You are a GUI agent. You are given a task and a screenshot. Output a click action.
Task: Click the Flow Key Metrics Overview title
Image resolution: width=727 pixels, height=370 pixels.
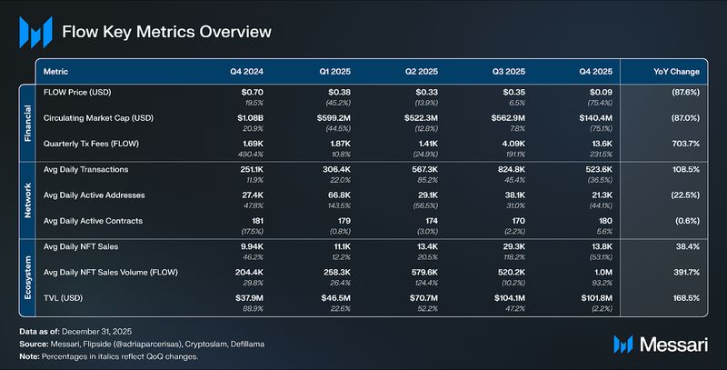coord(165,33)
